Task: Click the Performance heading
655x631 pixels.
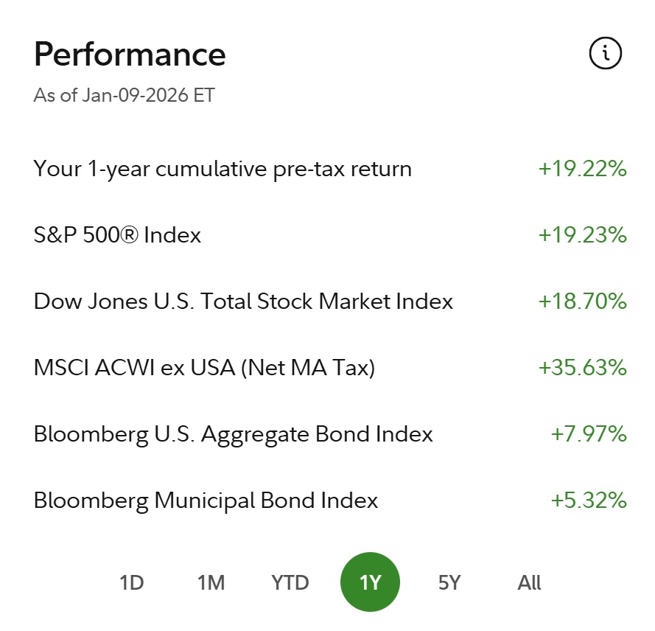Action: (x=130, y=55)
